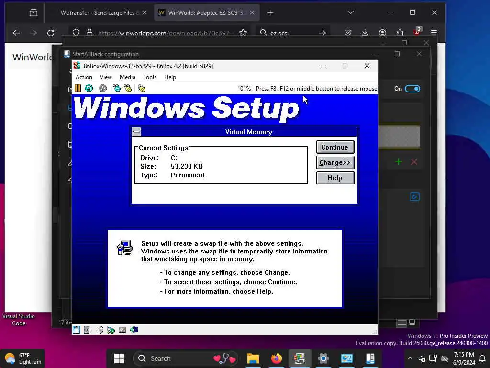Toggle the On switch in StartAllBack

412,89
